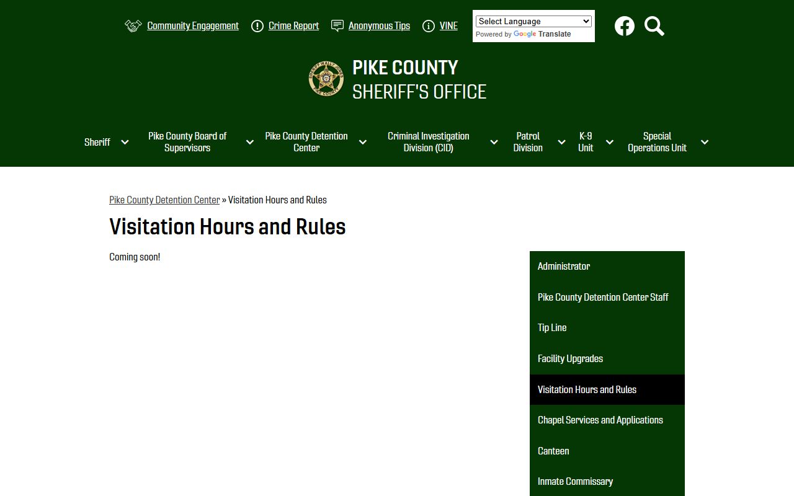
Task: Expand Pike County Detention Center nav chevron
Action: [363, 142]
